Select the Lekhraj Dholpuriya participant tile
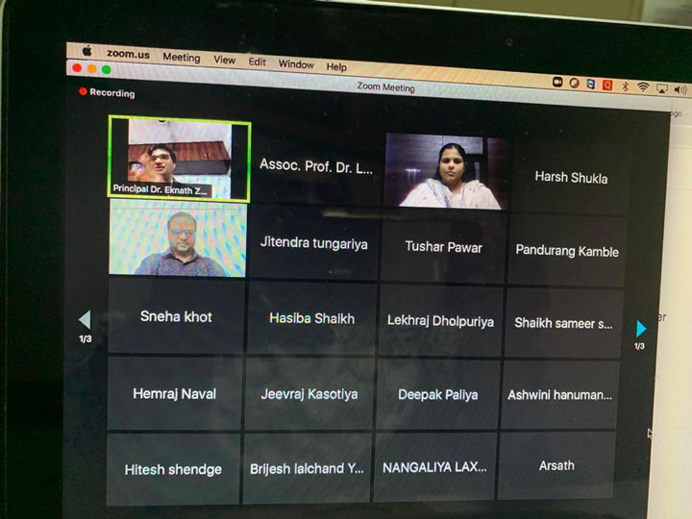The width and height of the screenshot is (692, 519). pyautogui.click(x=440, y=321)
